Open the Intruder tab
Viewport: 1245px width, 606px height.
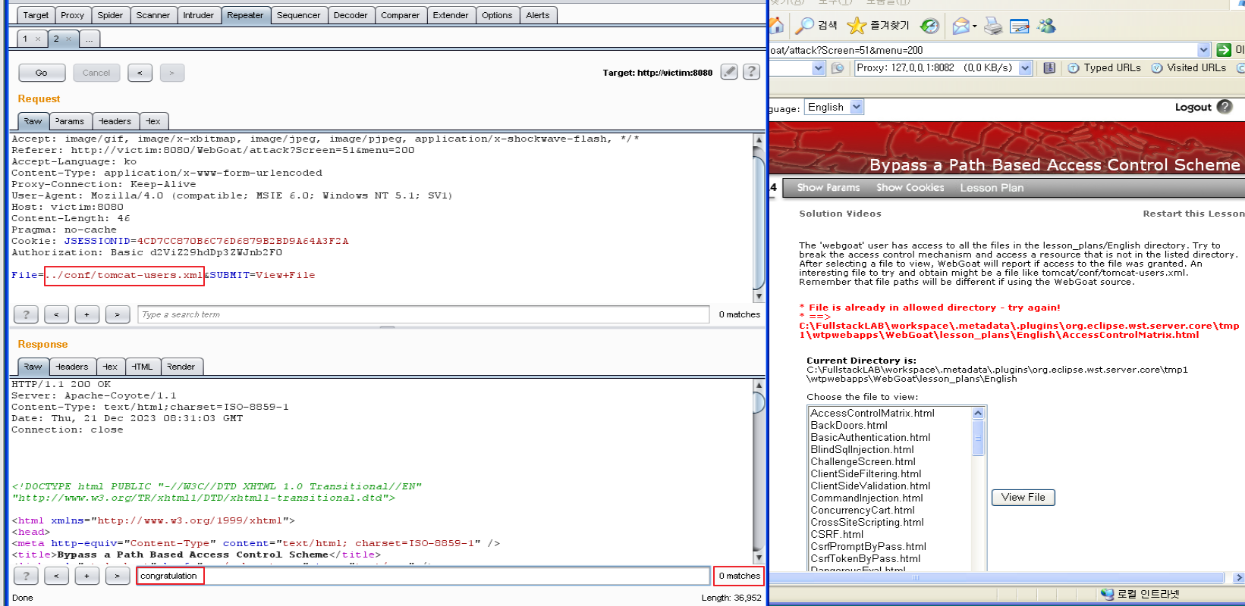pyautogui.click(x=198, y=15)
